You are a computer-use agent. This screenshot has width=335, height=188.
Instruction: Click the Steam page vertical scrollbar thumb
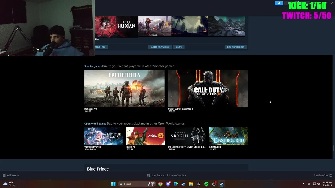[x=333, y=148]
